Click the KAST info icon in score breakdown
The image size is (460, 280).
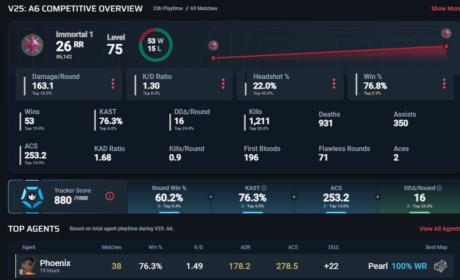264,188
